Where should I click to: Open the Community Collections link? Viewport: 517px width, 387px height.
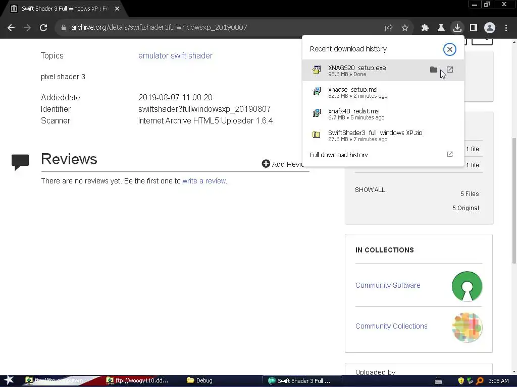pyautogui.click(x=391, y=326)
